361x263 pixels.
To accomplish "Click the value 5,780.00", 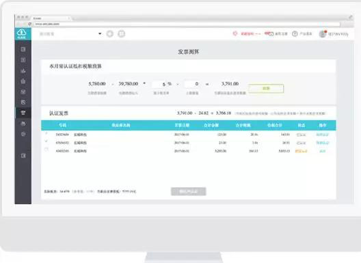I will pos(97,84).
